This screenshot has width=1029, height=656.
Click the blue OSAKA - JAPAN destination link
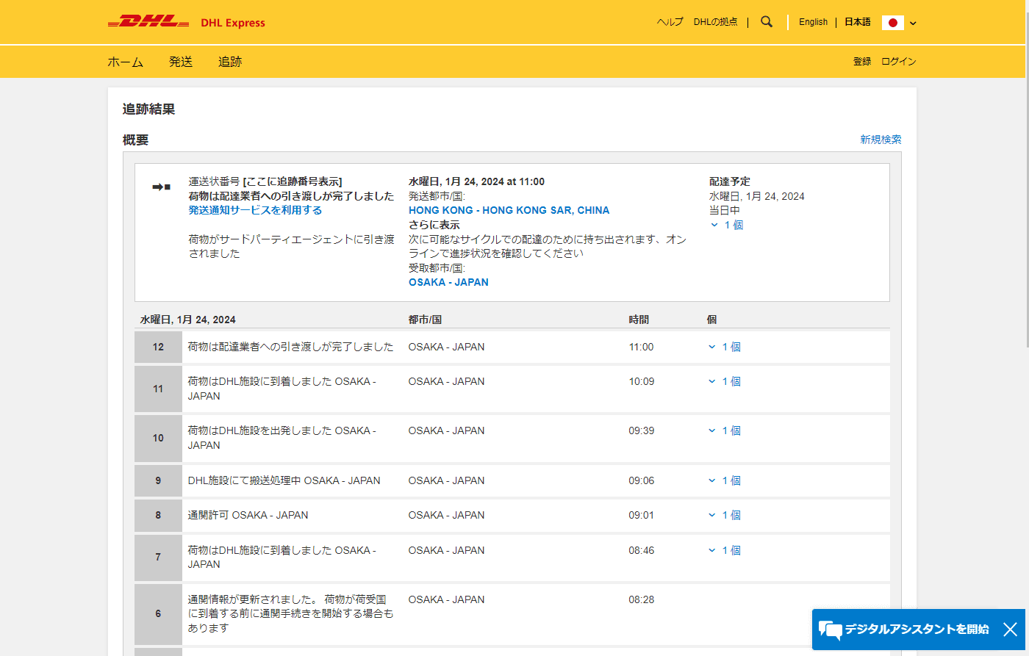448,282
